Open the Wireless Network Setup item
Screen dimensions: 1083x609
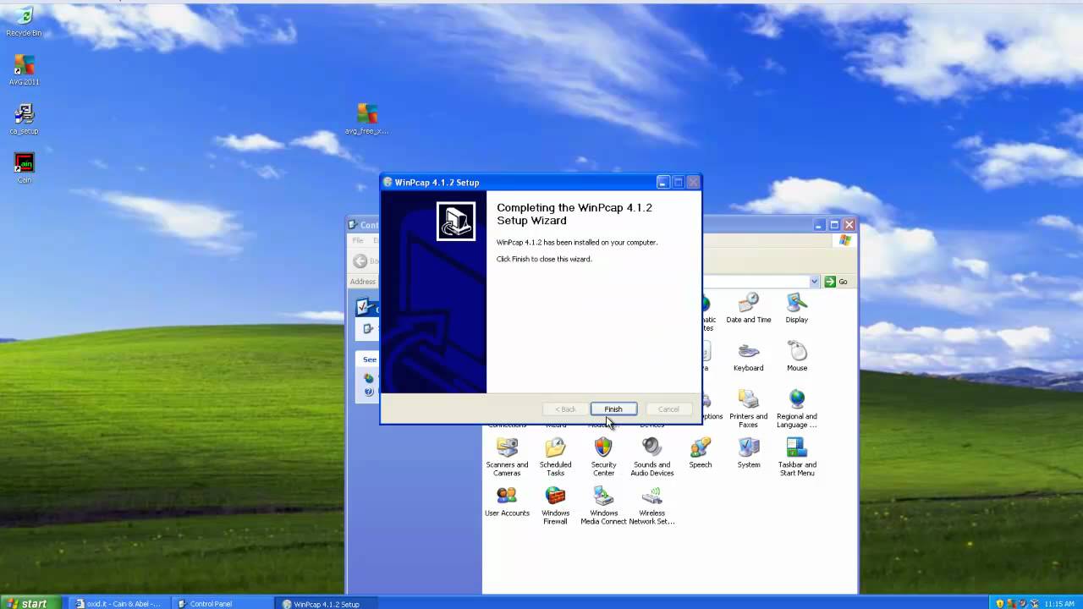click(x=651, y=506)
